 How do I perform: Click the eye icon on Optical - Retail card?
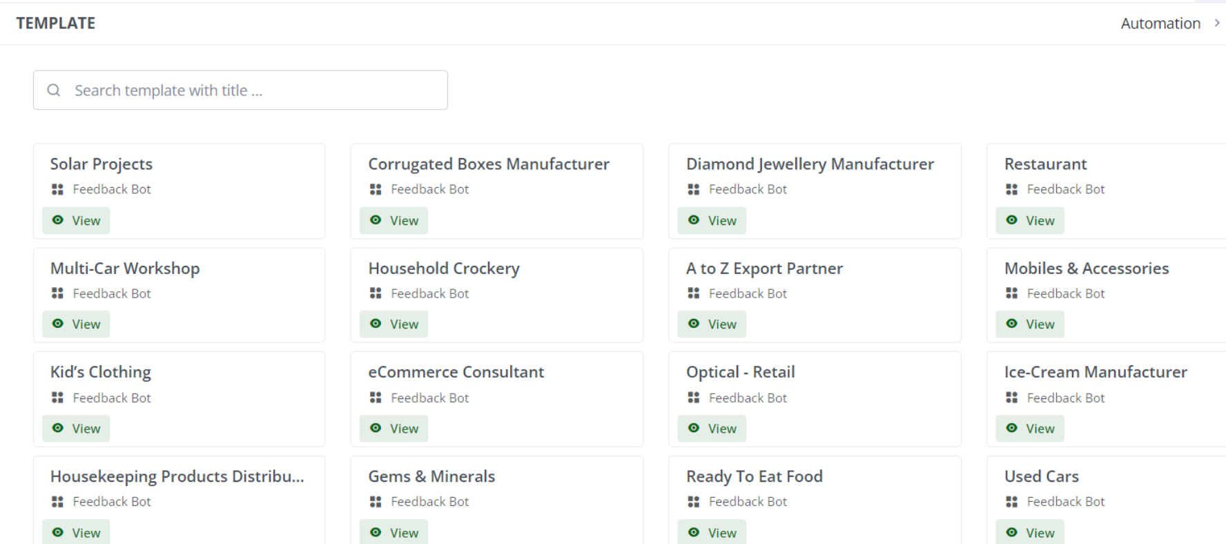(694, 428)
